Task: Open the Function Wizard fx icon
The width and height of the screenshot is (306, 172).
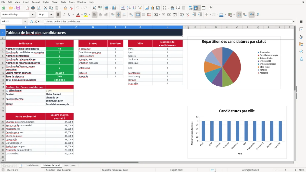Action: pyautogui.click(x=32, y=21)
